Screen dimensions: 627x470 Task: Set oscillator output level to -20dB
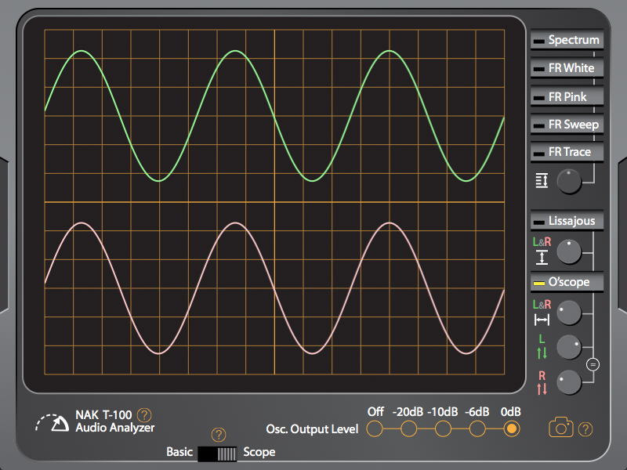[408, 428]
